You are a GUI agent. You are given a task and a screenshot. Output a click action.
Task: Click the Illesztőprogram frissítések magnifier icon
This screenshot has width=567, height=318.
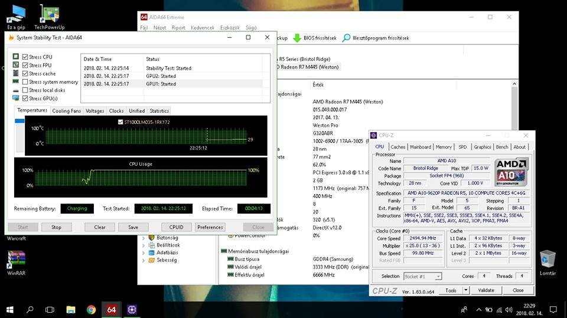(x=346, y=38)
